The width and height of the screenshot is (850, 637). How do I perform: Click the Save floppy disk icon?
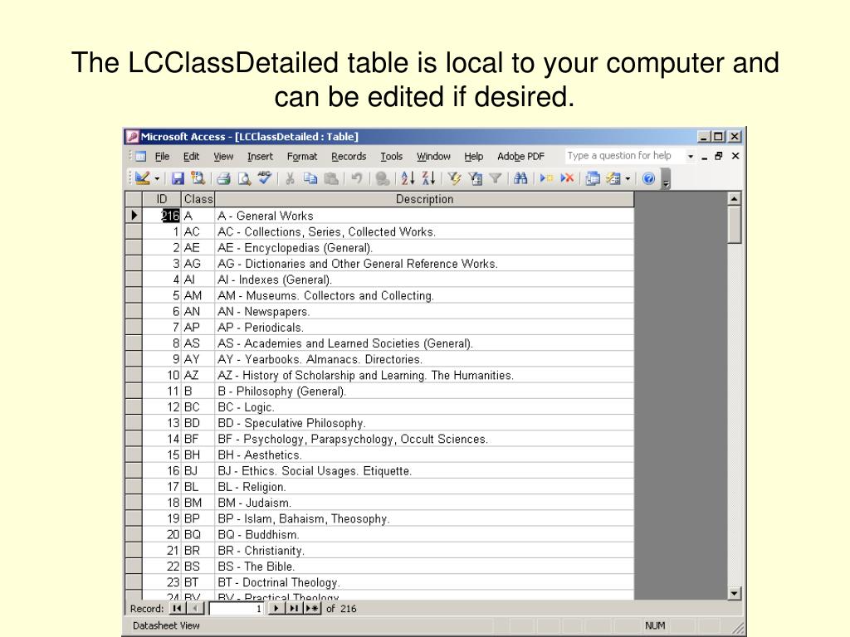178,178
